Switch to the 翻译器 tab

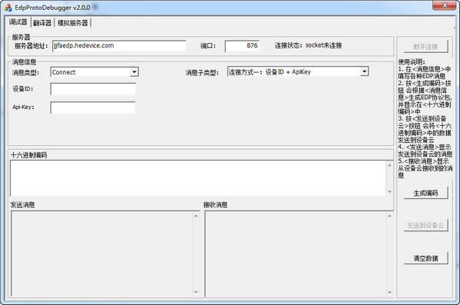(42, 23)
